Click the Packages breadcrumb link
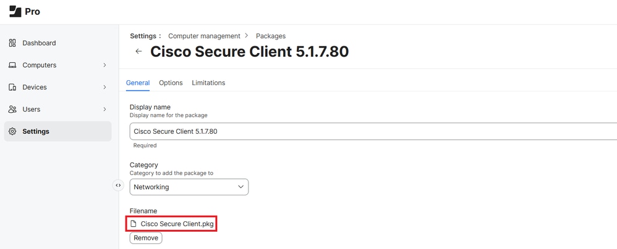617x249 pixels. 271,36
